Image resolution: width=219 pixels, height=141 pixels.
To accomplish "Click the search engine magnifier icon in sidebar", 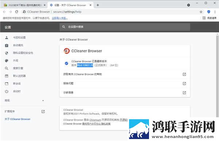I will [x=7, y=68].
